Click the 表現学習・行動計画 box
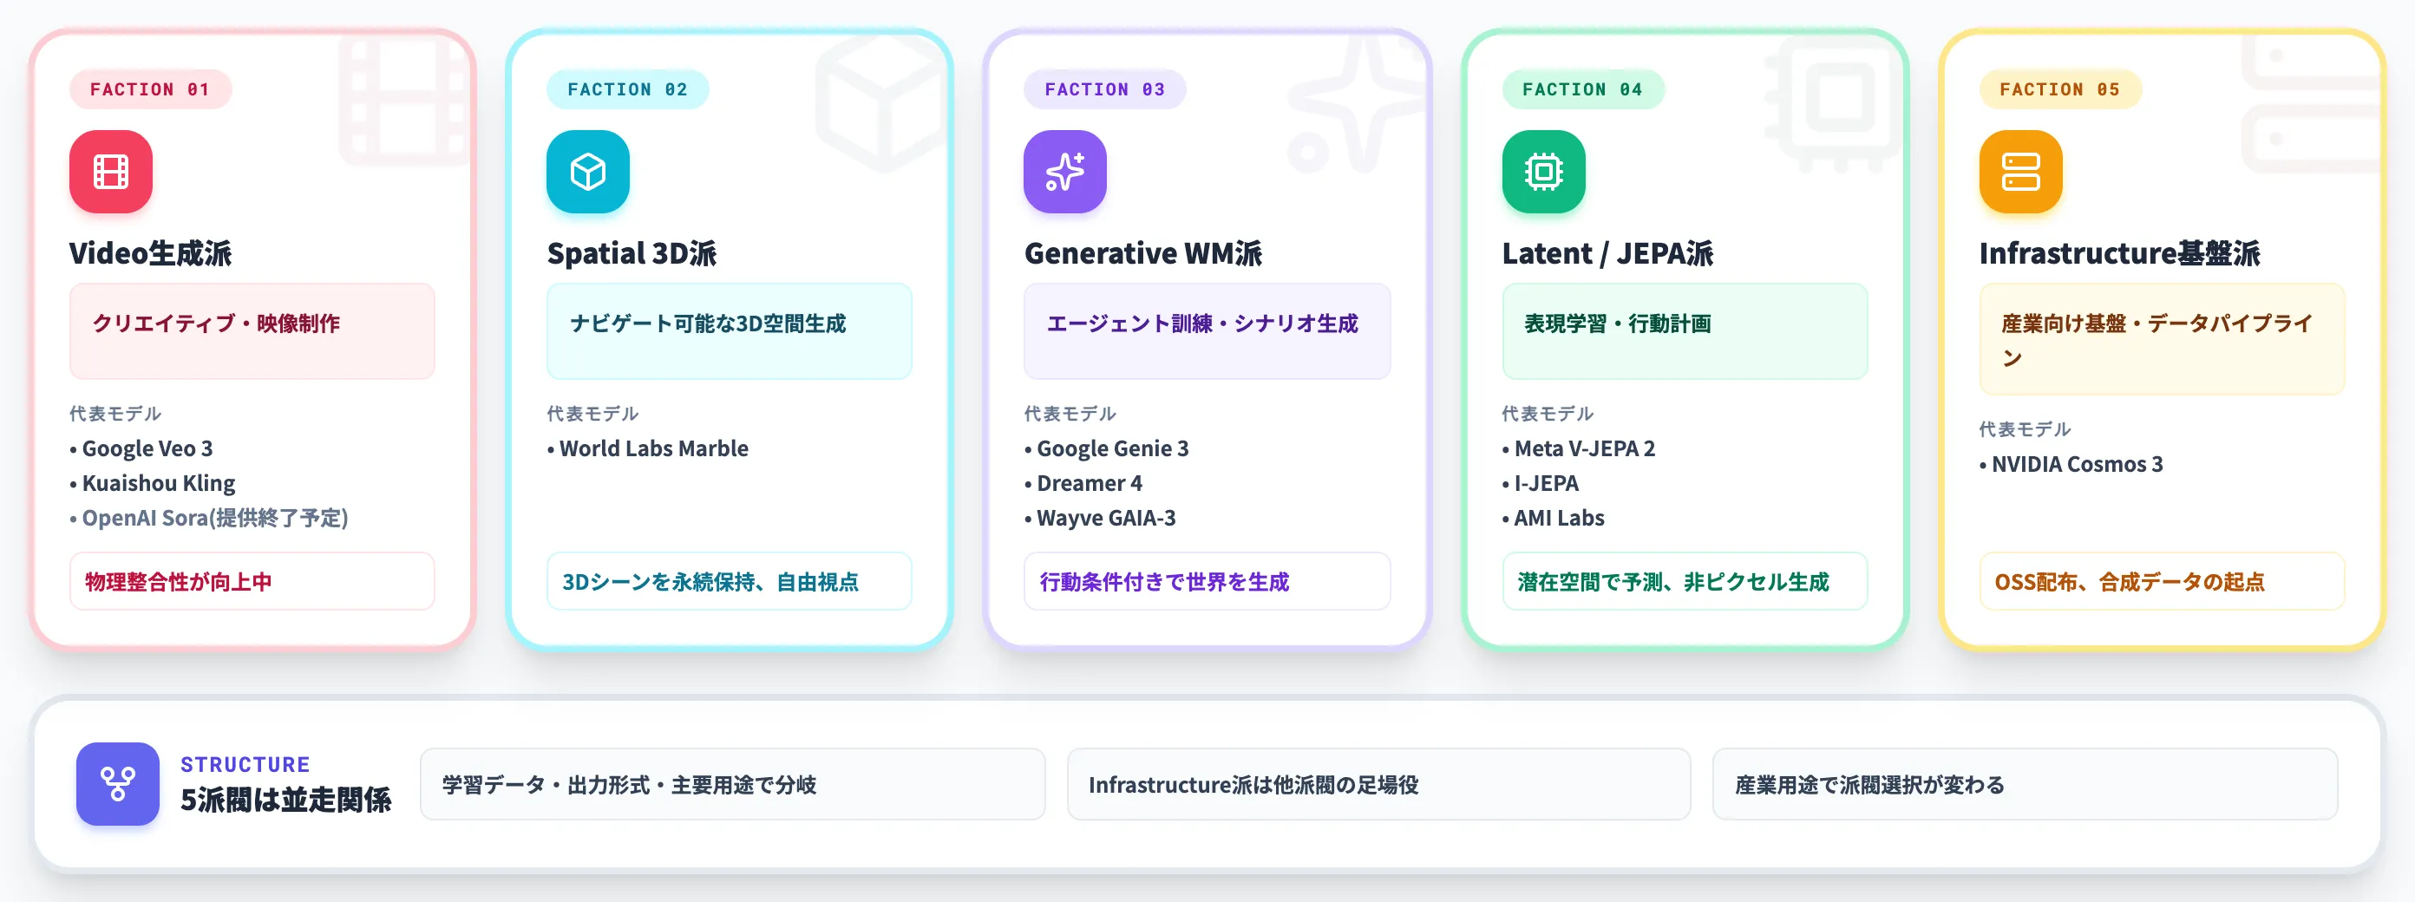2415x902 pixels. point(1685,331)
